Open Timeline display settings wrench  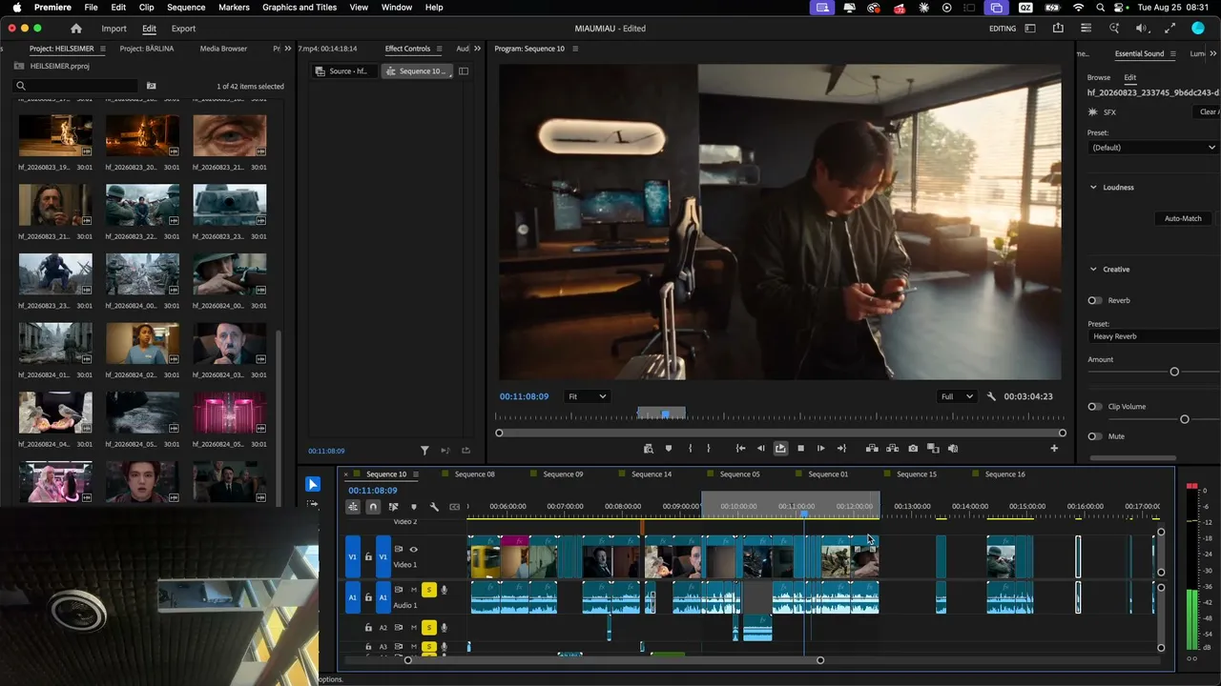click(x=434, y=507)
